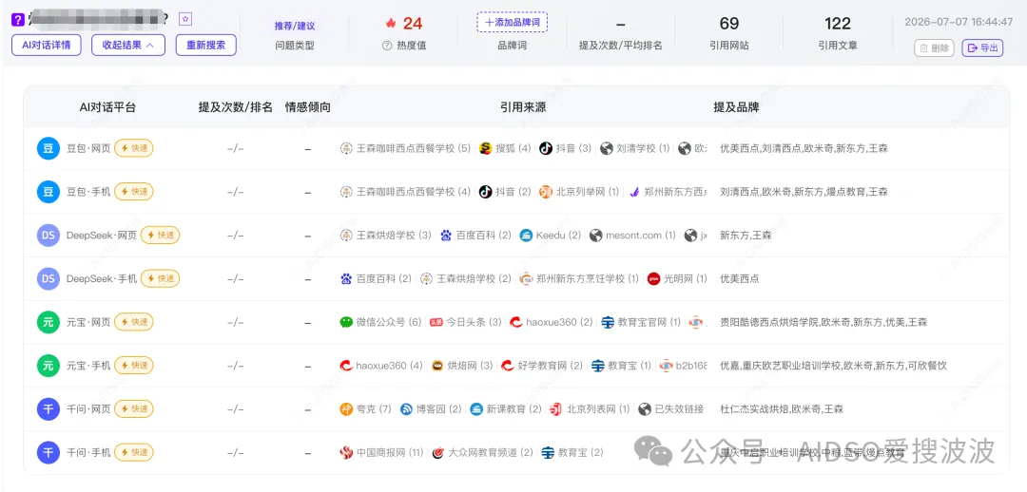Click 重新搜索 button
Screen dimensions: 1027x492
205,46
